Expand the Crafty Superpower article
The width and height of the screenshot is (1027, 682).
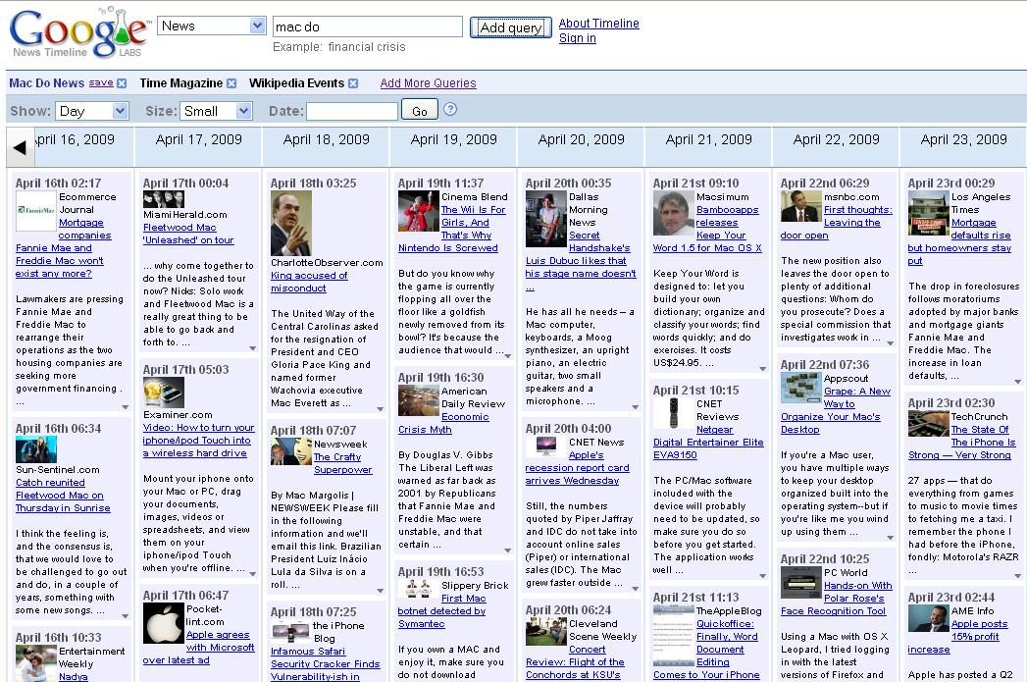[380, 591]
